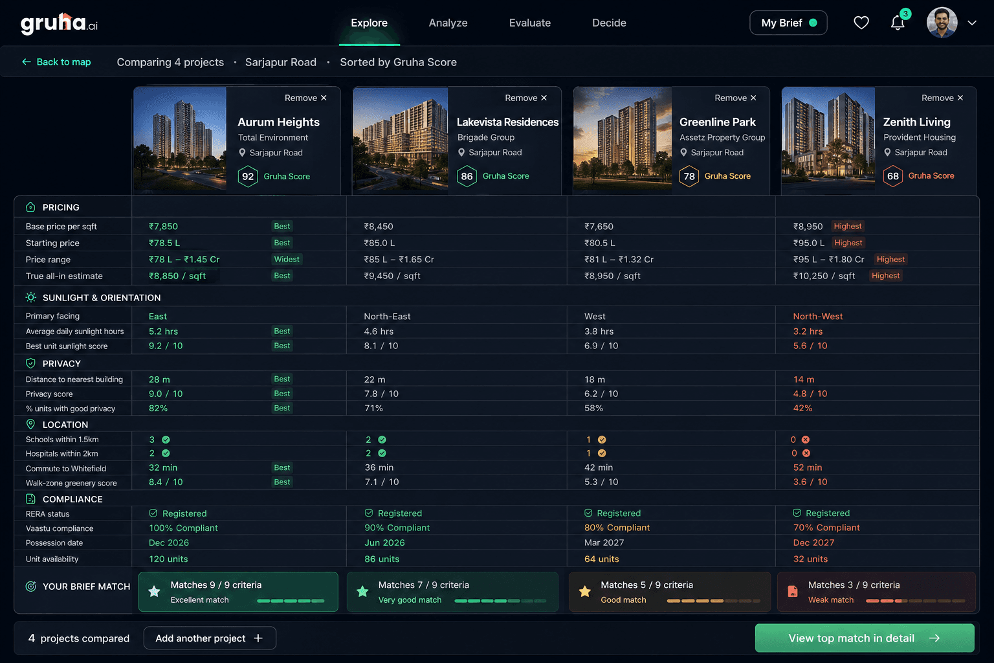
Task: Click the Sunlight & Orientation sun icon
Action: tap(30, 297)
